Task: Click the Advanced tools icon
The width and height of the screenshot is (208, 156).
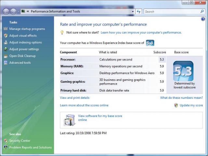Action: [x=6, y=63]
